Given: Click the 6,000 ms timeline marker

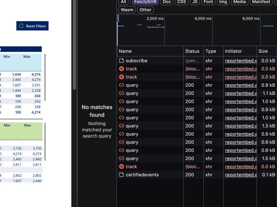Looking at the screenshot, I should tap(251, 18).
